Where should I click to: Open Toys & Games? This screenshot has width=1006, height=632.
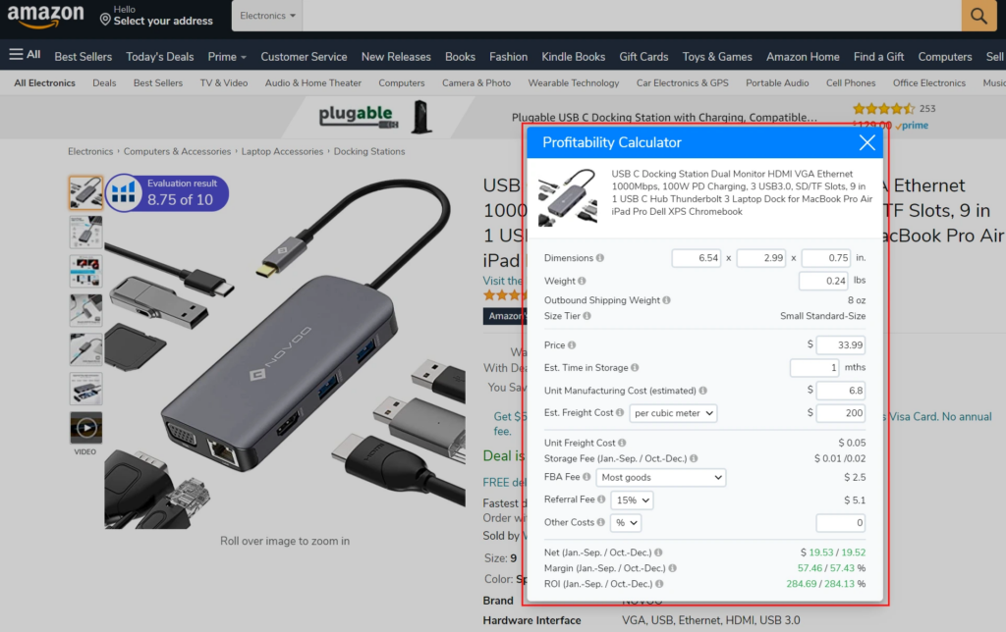[x=716, y=56]
